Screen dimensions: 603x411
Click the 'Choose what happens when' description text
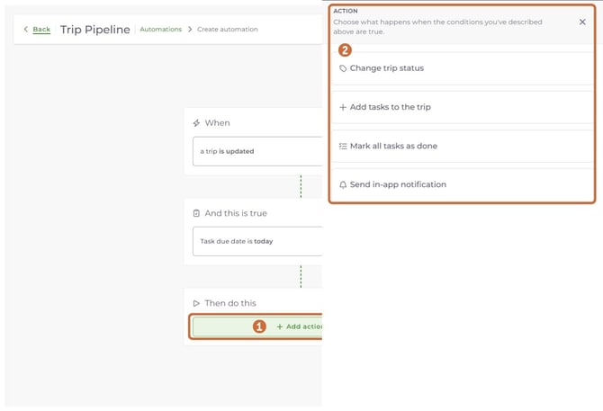pos(437,27)
